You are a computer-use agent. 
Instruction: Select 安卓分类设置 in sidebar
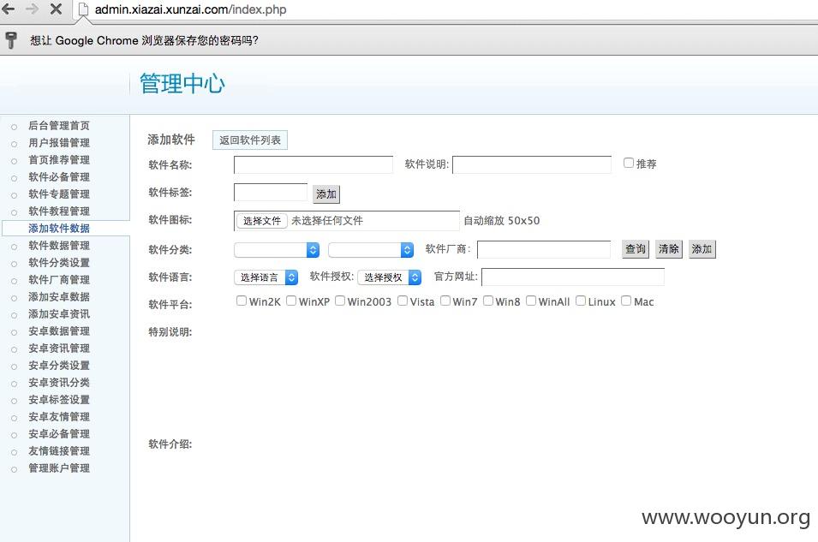(x=59, y=365)
